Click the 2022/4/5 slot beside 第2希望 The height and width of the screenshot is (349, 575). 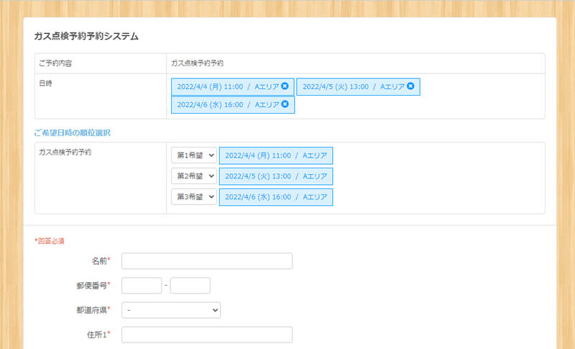(276, 176)
